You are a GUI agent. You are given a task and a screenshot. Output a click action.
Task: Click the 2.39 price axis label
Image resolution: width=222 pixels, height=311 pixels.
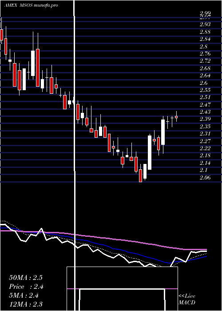205,119
